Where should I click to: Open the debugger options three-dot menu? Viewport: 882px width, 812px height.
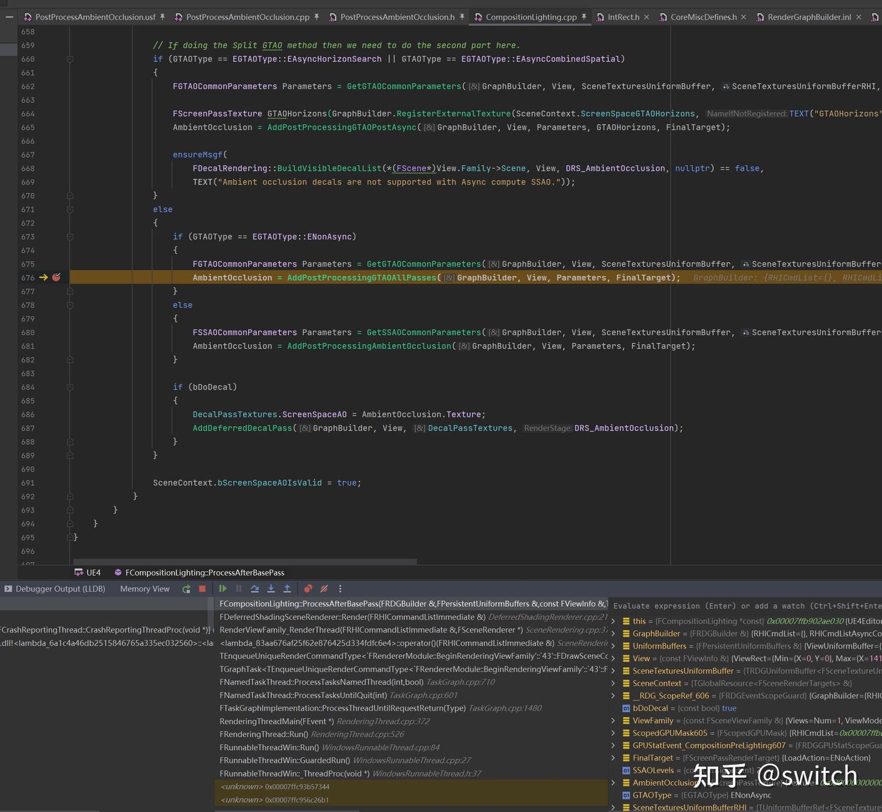click(x=340, y=588)
